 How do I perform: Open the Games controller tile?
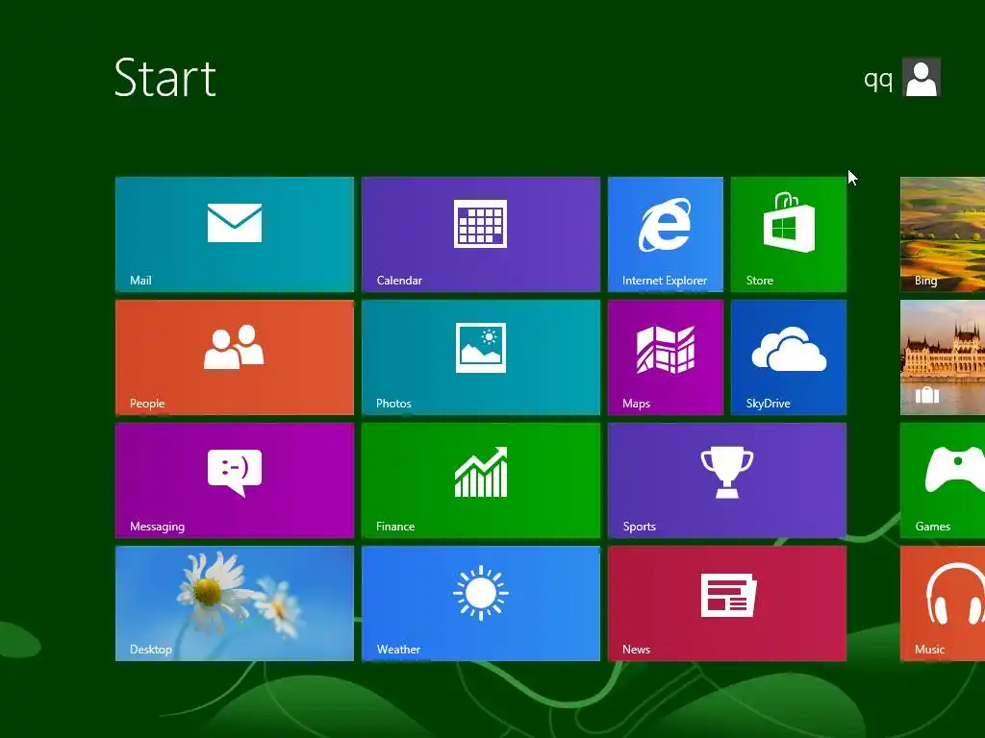click(x=943, y=480)
